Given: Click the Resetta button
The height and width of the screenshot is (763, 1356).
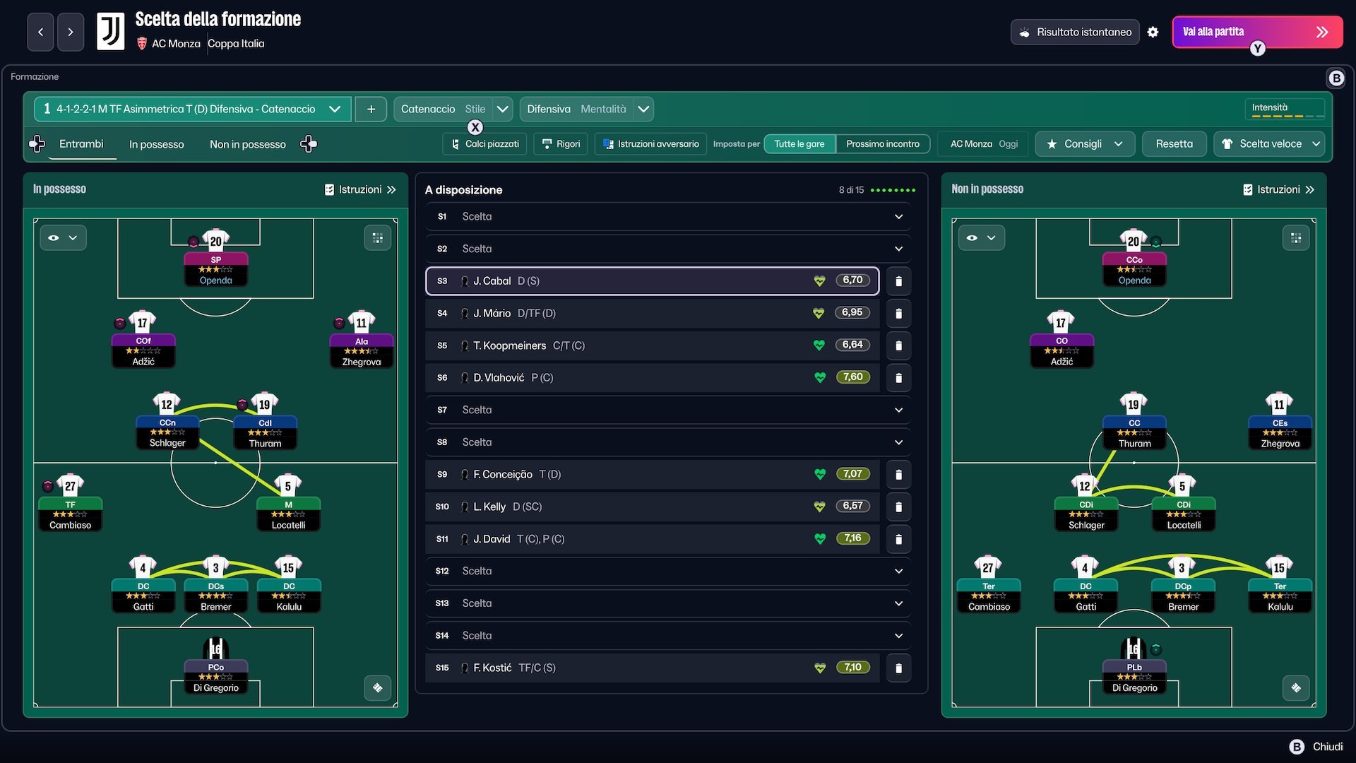Looking at the screenshot, I should tap(1174, 144).
